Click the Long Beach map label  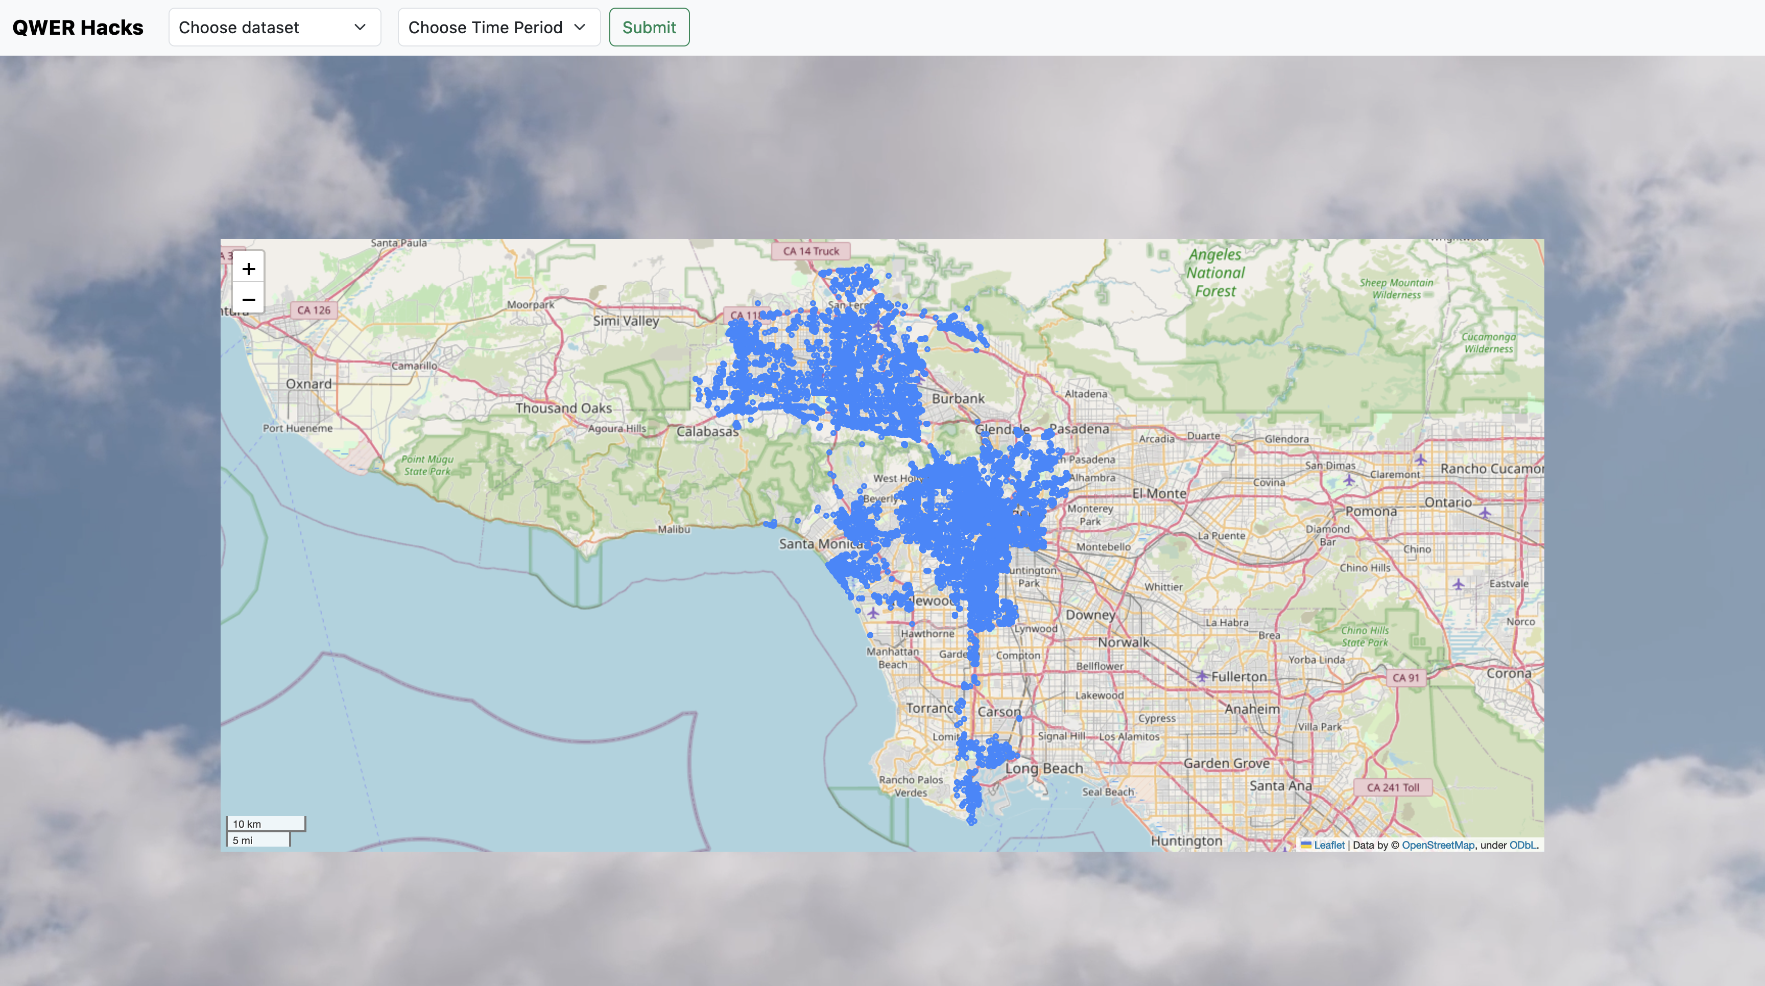pyautogui.click(x=1043, y=768)
